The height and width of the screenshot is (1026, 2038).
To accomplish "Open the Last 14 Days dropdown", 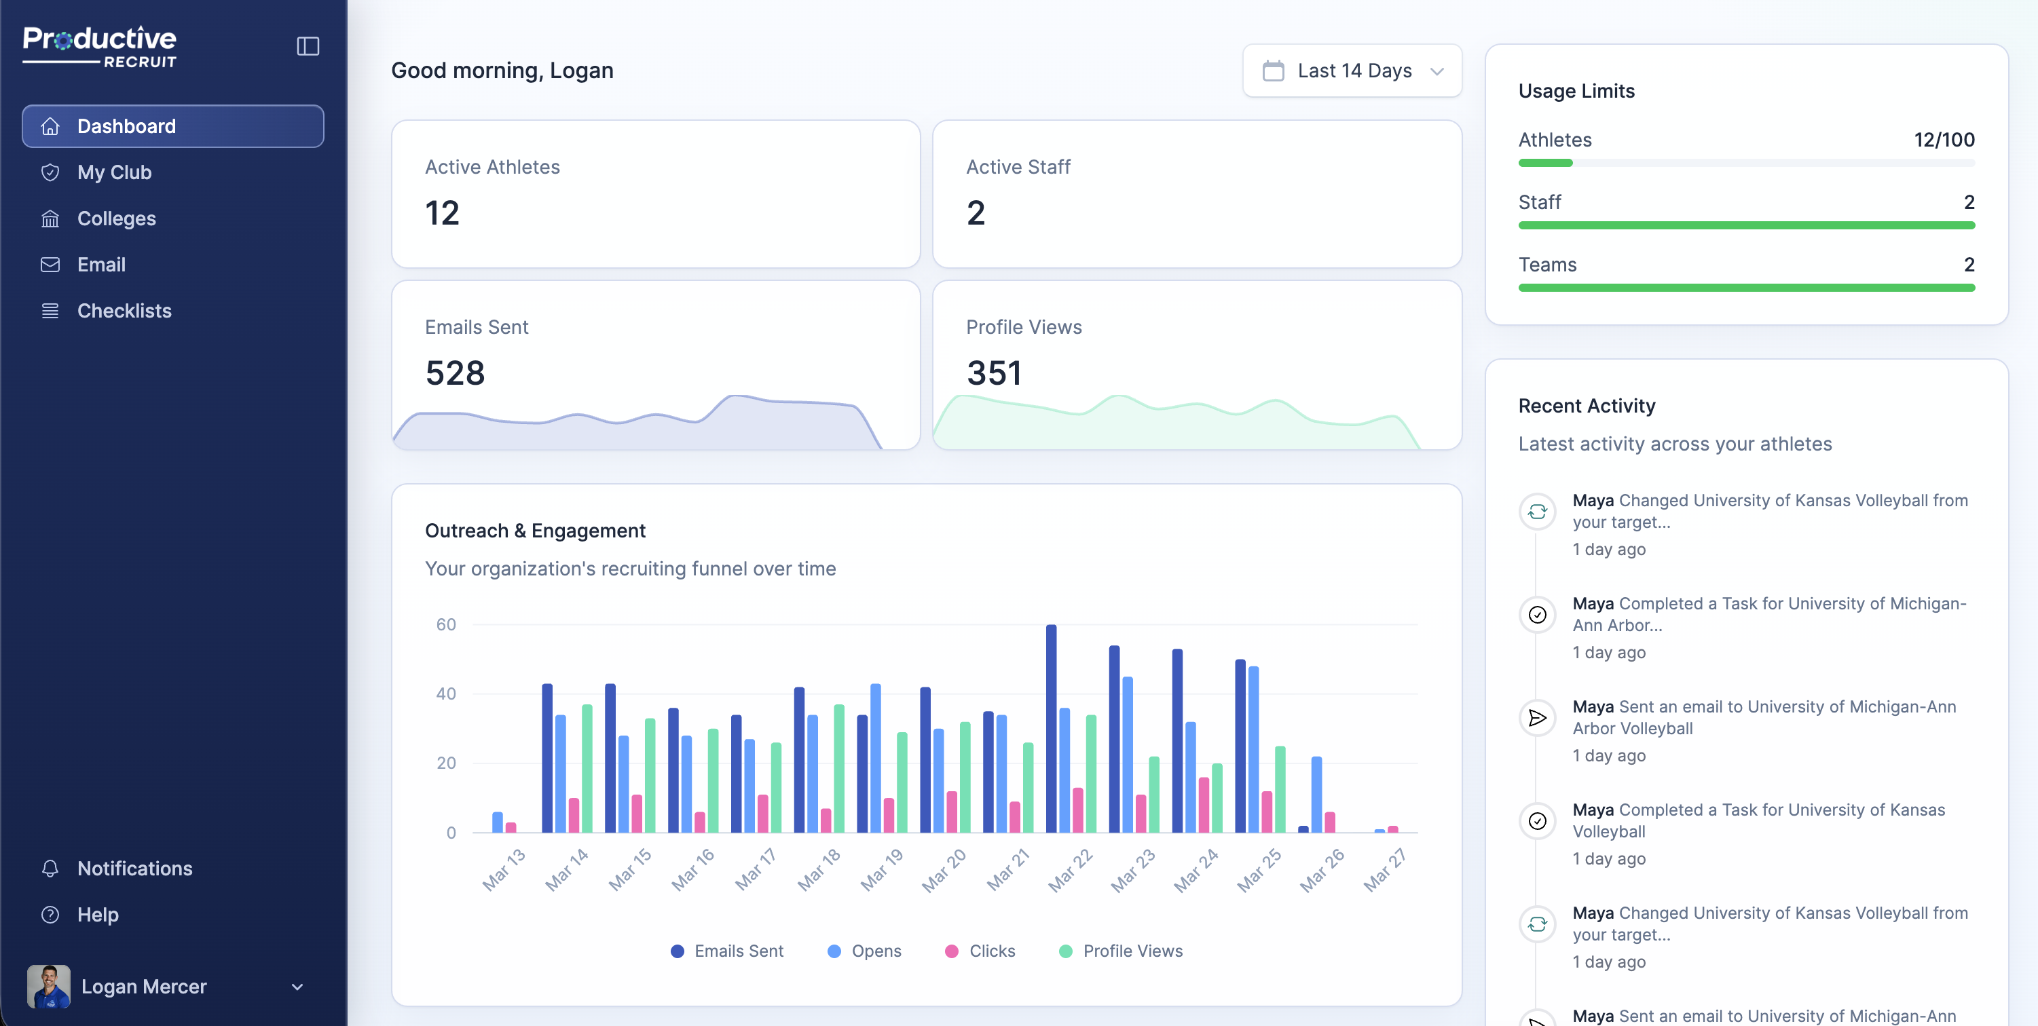I will click(x=1353, y=71).
